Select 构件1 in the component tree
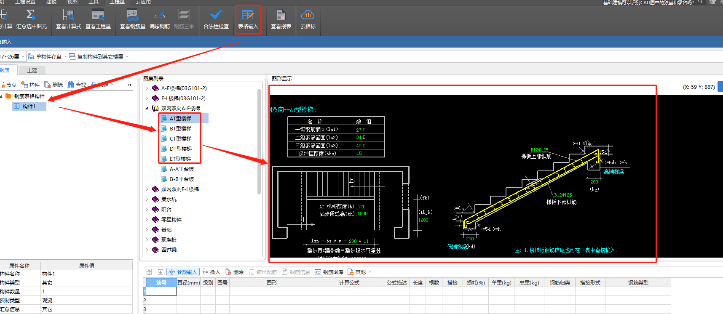Screen dimensions: 723x314 (29, 106)
